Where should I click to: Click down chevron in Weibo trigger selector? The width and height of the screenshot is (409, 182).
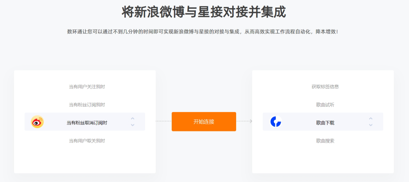(x=133, y=125)
